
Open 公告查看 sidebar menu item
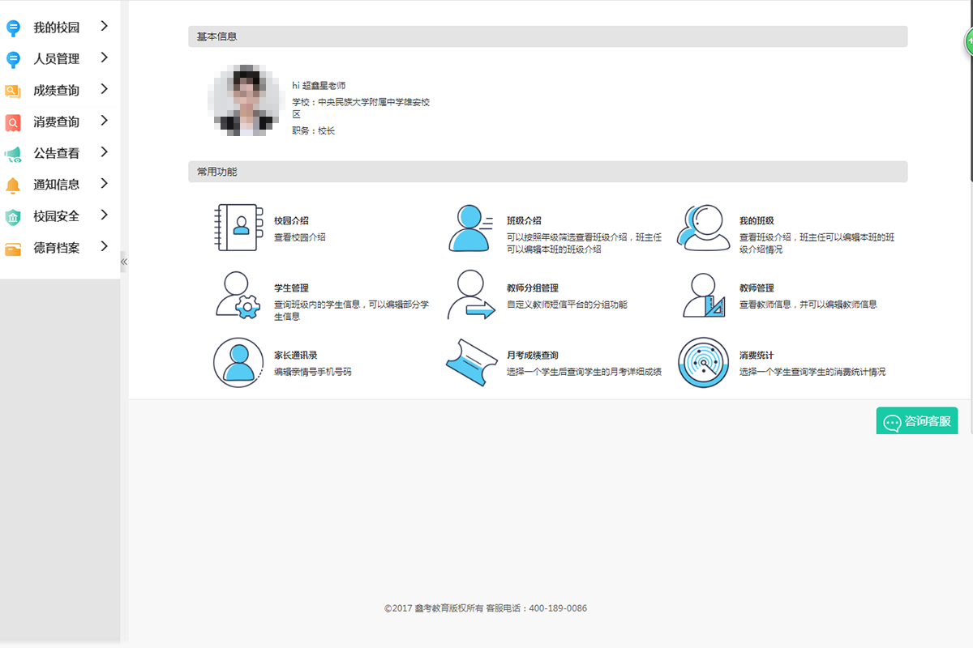click(56, 153)
